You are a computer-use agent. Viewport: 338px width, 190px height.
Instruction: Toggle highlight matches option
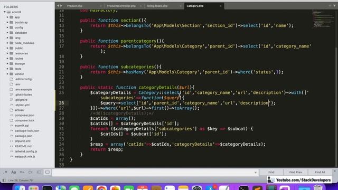48,172
